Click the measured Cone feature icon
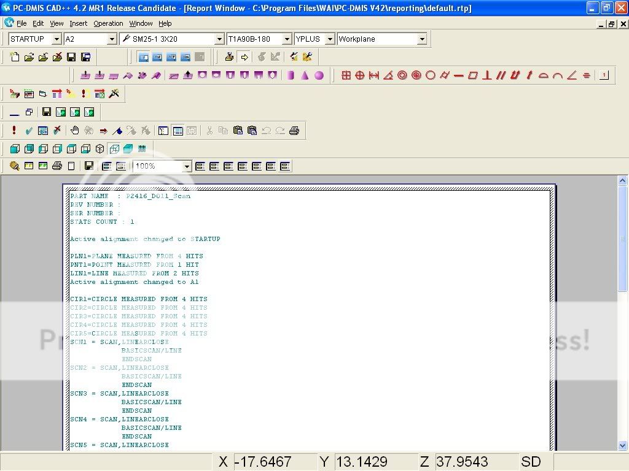The width and height of the screenshot is (629, 471). point(304,75)
